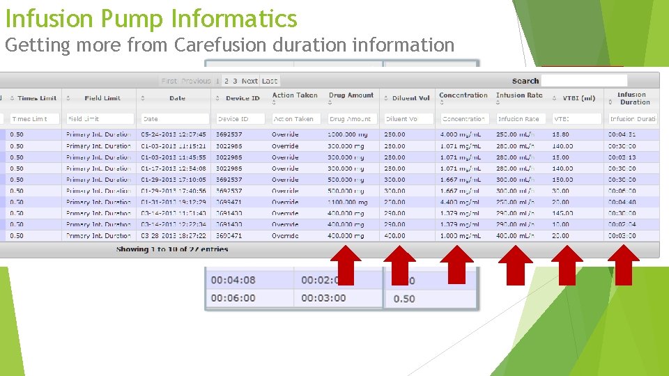Select the VTBI value 150.00

(x=562, y=180)
